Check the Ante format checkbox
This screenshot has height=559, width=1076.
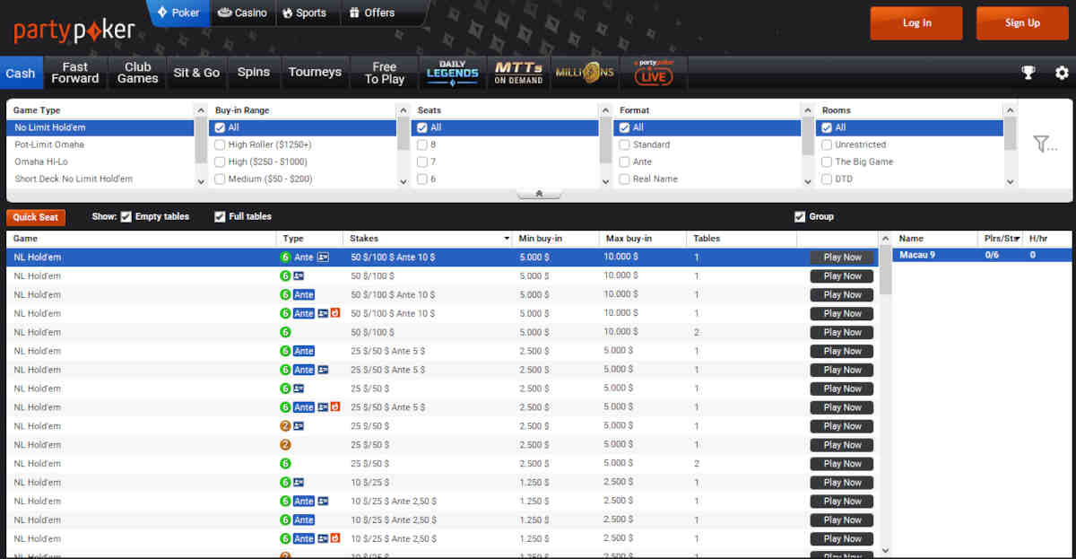pyautogui.click(x=625, y=162)
